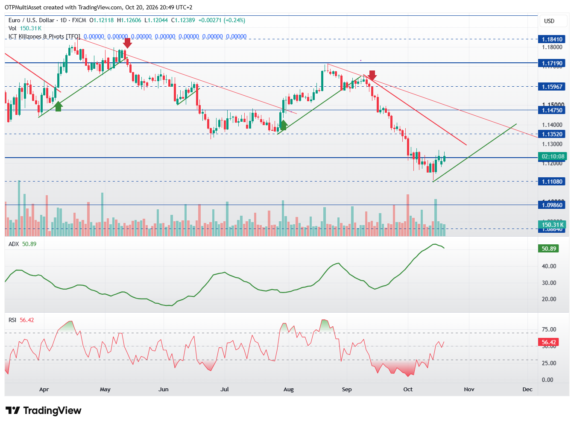574x425 pixels.
Task: Click the red 56.42 RSI axis tag
Action: point(549,342)
